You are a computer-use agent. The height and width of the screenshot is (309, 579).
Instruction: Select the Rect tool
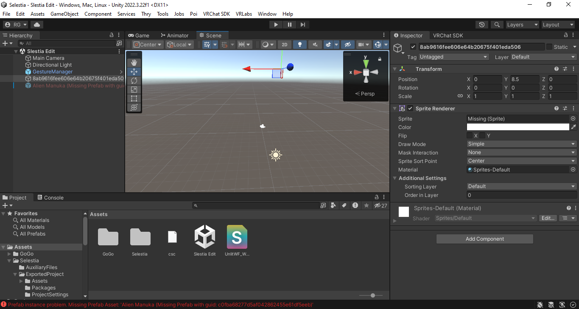coord(134,98)
